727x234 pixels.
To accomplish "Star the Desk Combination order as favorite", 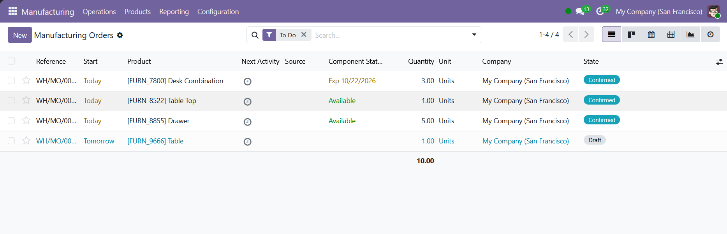I will [26, 80].
